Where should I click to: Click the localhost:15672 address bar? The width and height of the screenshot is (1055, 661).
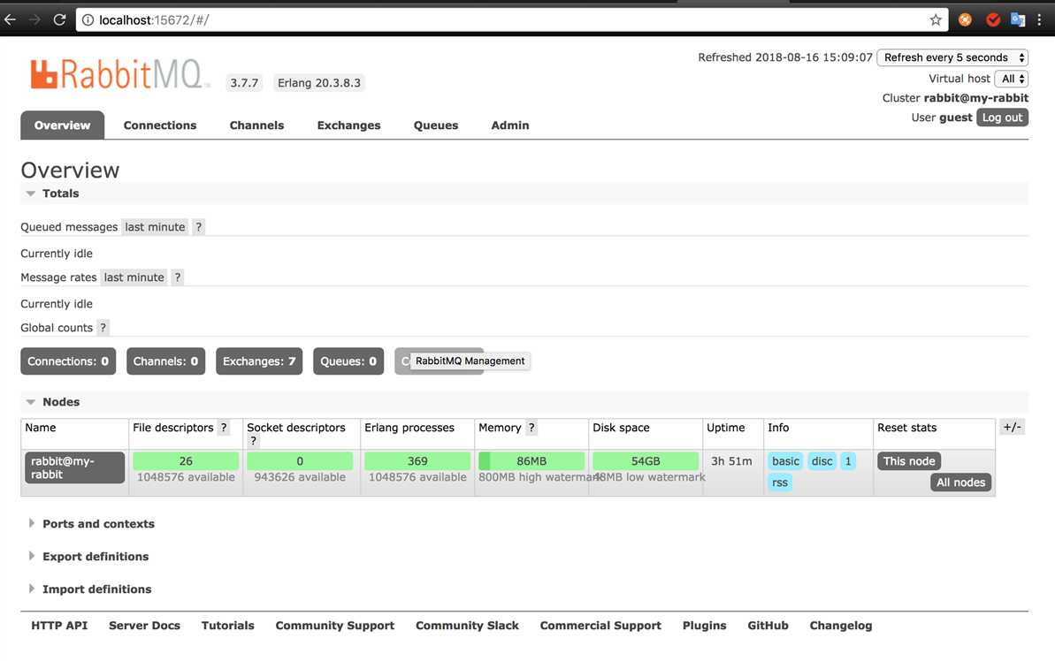pyautogui.click(x=511, y=20)
